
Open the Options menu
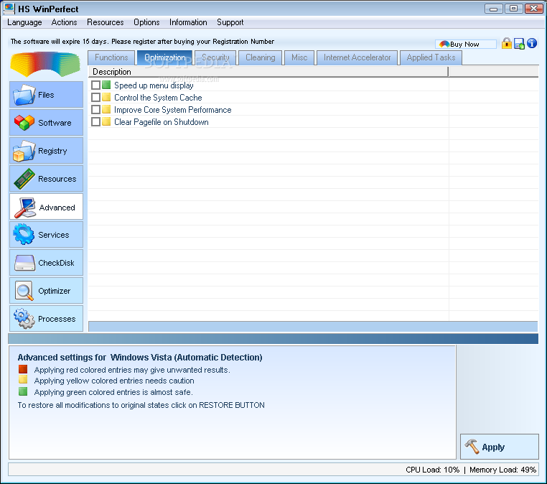[x=146, y=22]
